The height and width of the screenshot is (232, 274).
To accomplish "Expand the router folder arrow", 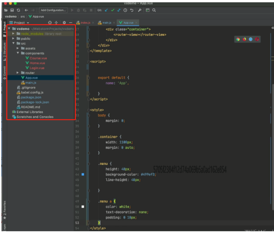I will 18,72.
